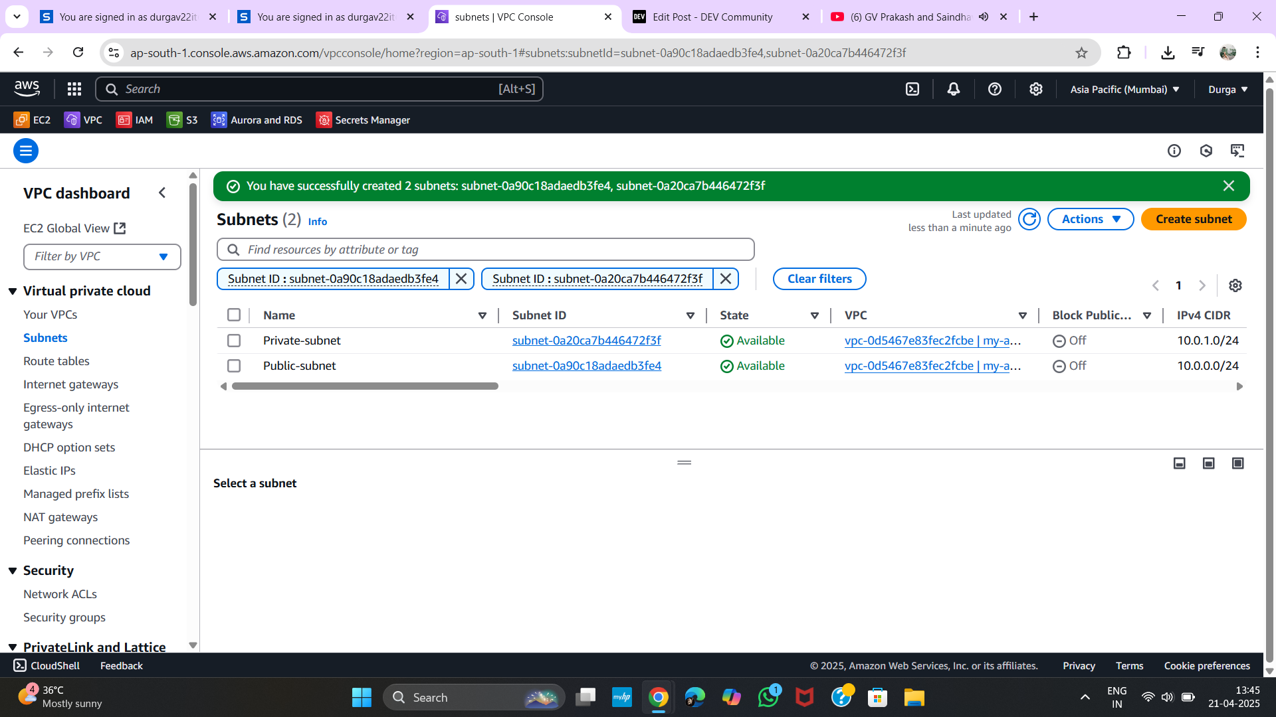This screenshot has height=717, width=1276.
Task: Open the CloudShell icon in the top navigation
Action: click(912, 89)
